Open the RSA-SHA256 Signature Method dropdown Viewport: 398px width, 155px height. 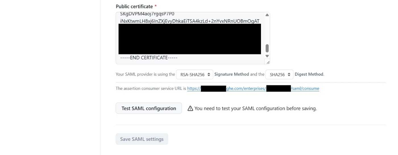194,75
